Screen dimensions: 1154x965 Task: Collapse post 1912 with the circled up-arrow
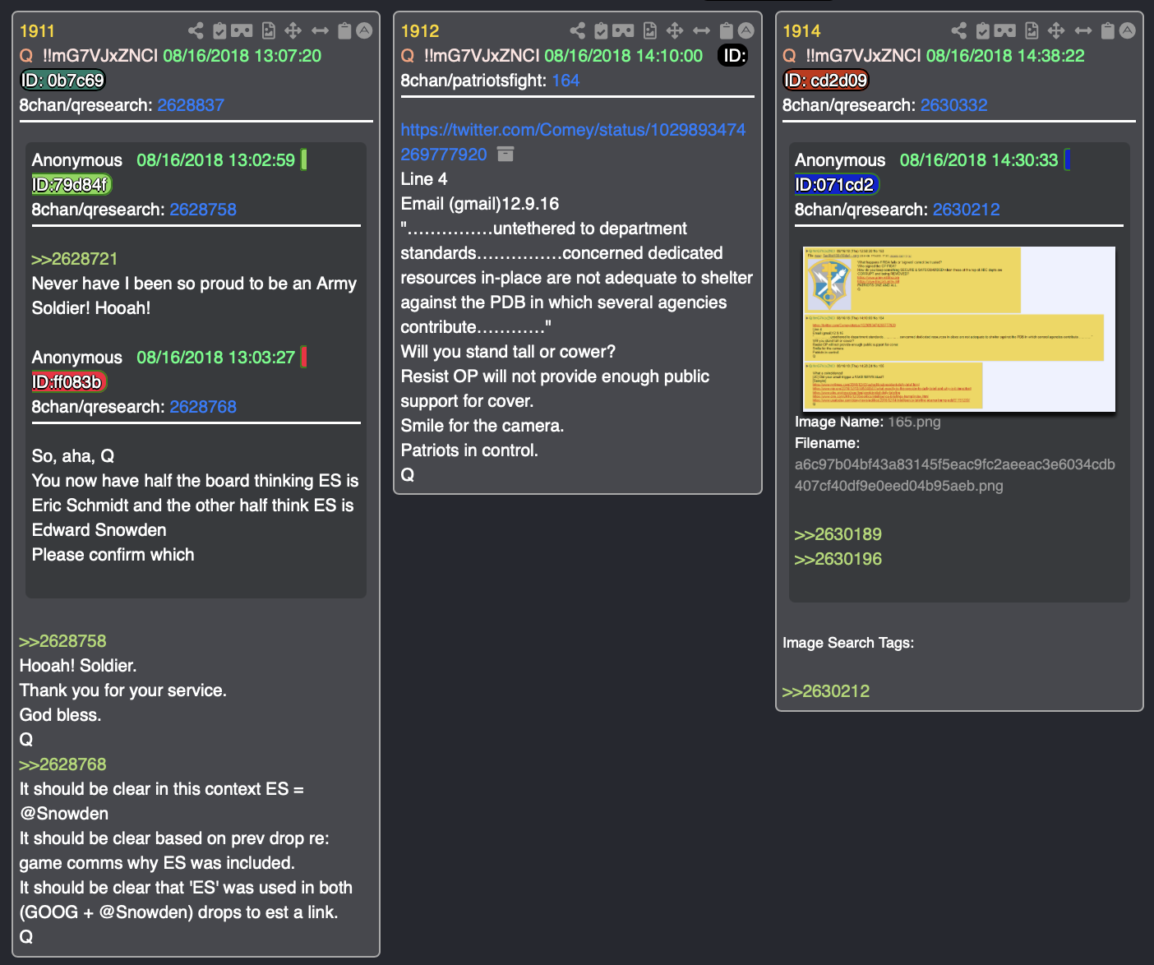tap(746, 31)
